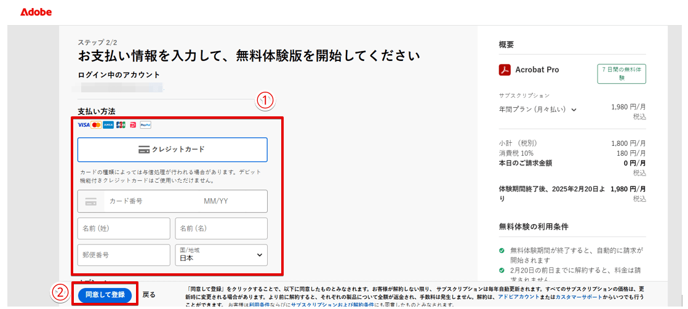The height and width of the screenshot is (309, 688).
Task: Click the 概要 heading
Action: 506,44
